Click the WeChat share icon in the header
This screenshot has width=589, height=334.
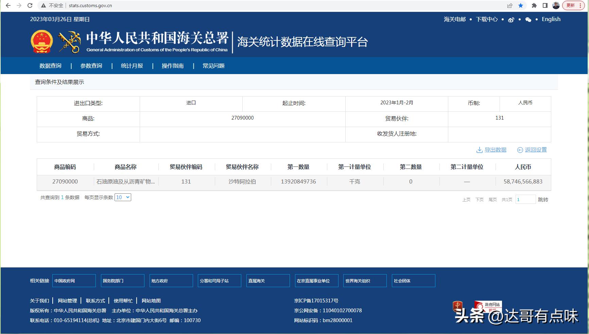tap(528, 19)
